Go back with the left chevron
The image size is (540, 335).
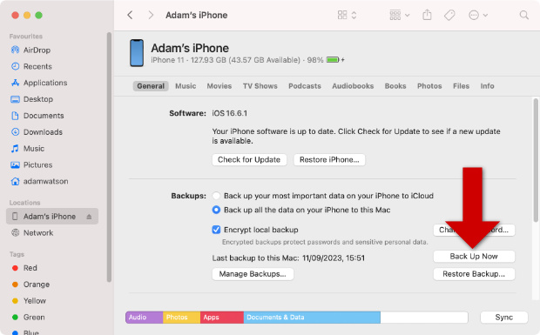pyautogui.click(x=130, y=15)
